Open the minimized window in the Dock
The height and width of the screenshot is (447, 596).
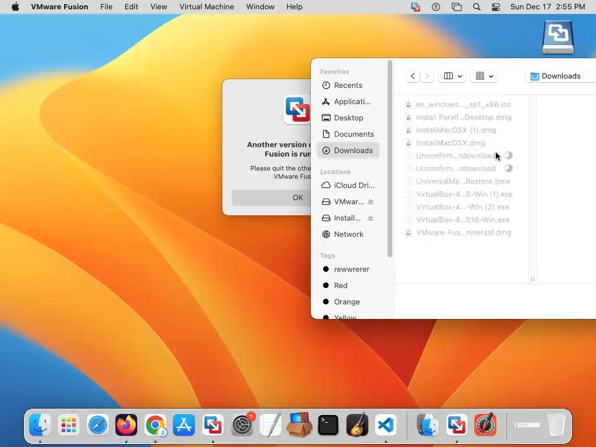click(527, 425)
